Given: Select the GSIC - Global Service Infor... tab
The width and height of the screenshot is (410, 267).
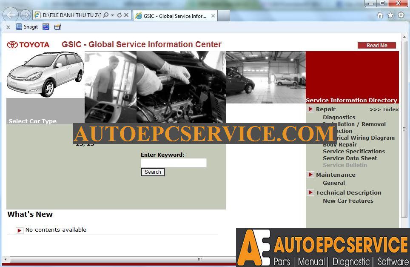Looking at the screenshot, I should (175, 16).
